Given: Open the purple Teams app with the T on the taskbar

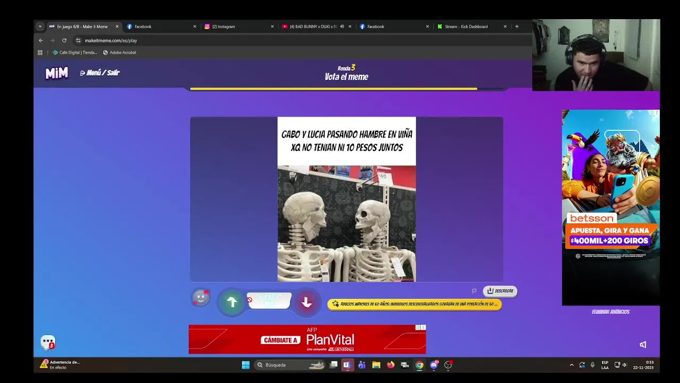Looking at the screenshot, I should point(346,365).
